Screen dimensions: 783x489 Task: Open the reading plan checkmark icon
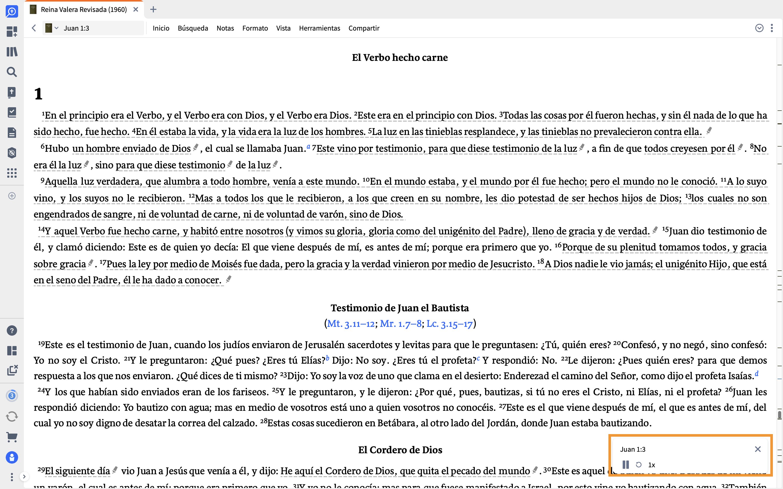tap(12, 112)
